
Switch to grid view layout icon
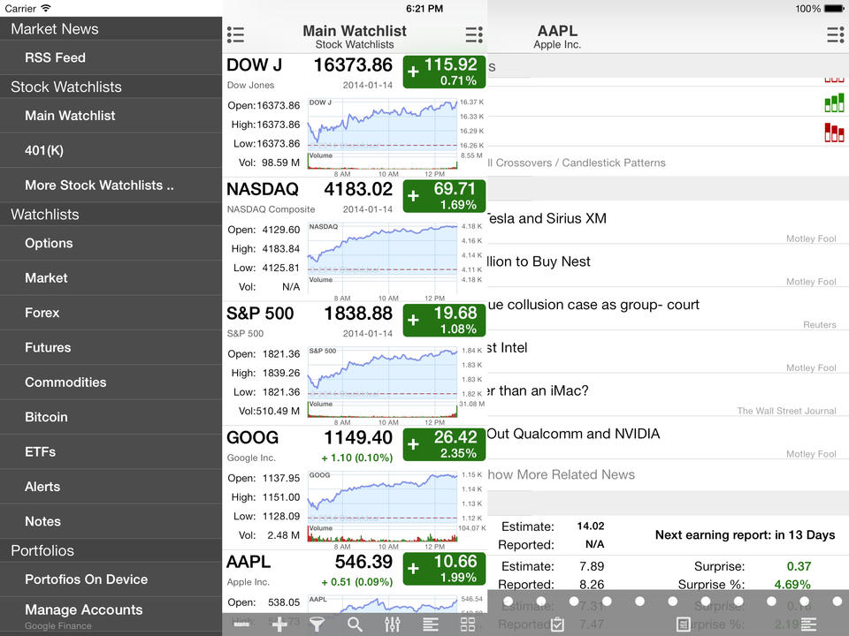tap(468, 625)
